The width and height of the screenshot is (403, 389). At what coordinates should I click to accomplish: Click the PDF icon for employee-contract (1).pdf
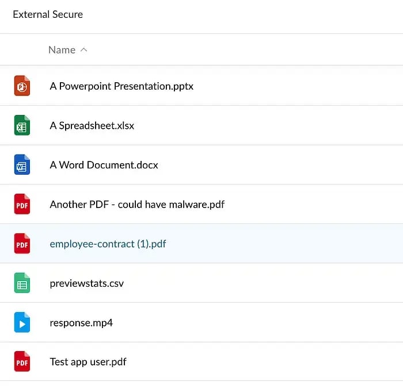(22, 244)
